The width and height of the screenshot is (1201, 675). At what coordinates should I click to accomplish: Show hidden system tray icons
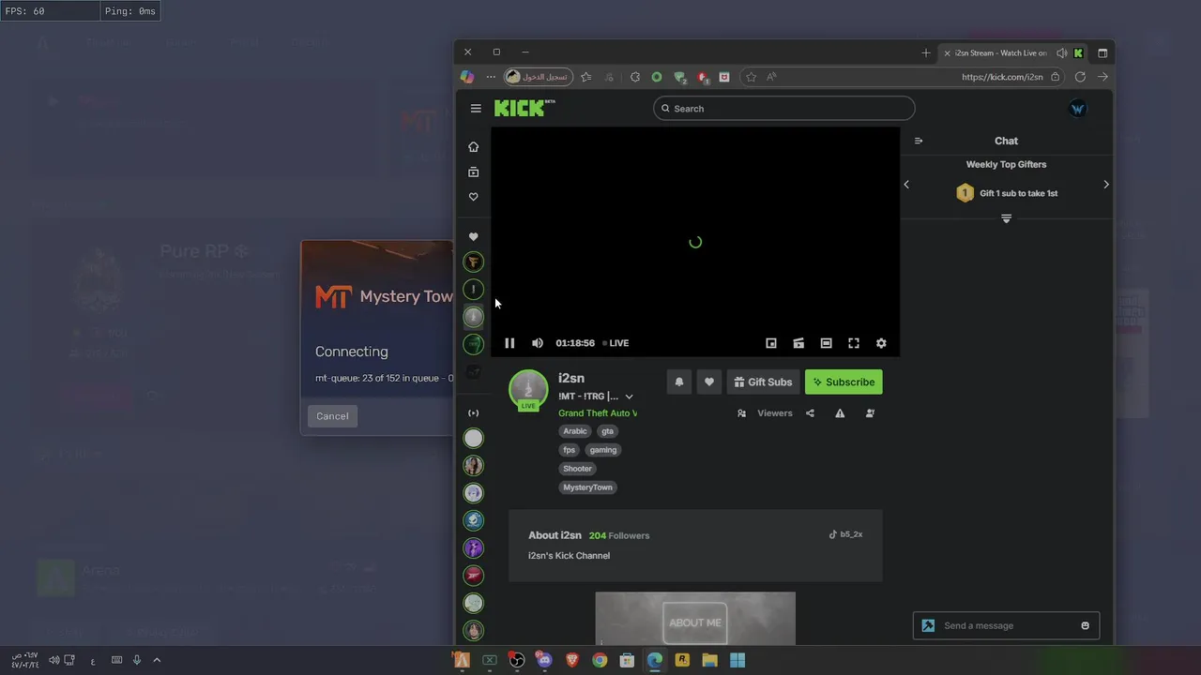(x=157, y=660)
